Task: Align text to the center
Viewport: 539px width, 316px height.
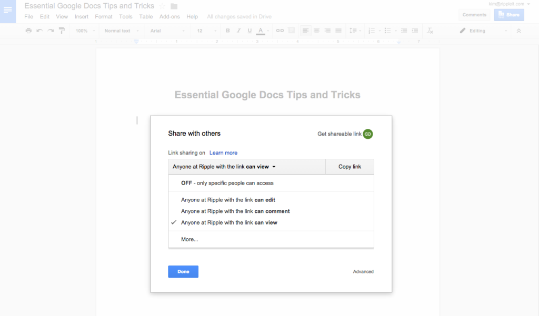Action: pos(316,30)
